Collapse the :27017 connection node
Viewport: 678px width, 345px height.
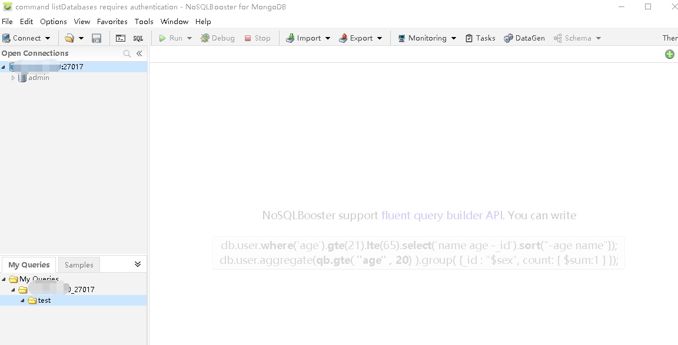(x=4, y=67)
